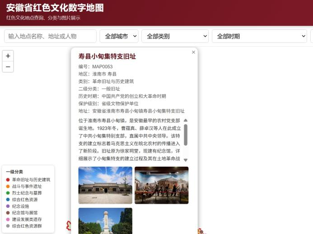Open the 全部时期 dropdown
The image size is (313, 234).
pos(260,36)
